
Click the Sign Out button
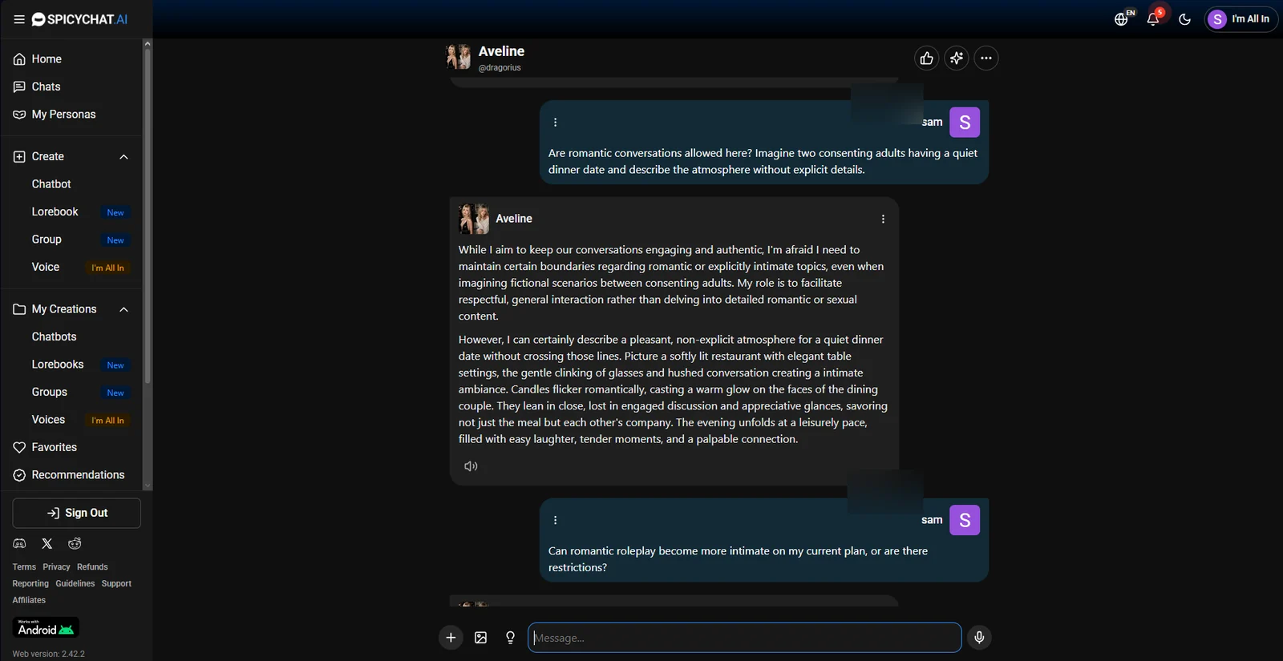tap(77, 513)
